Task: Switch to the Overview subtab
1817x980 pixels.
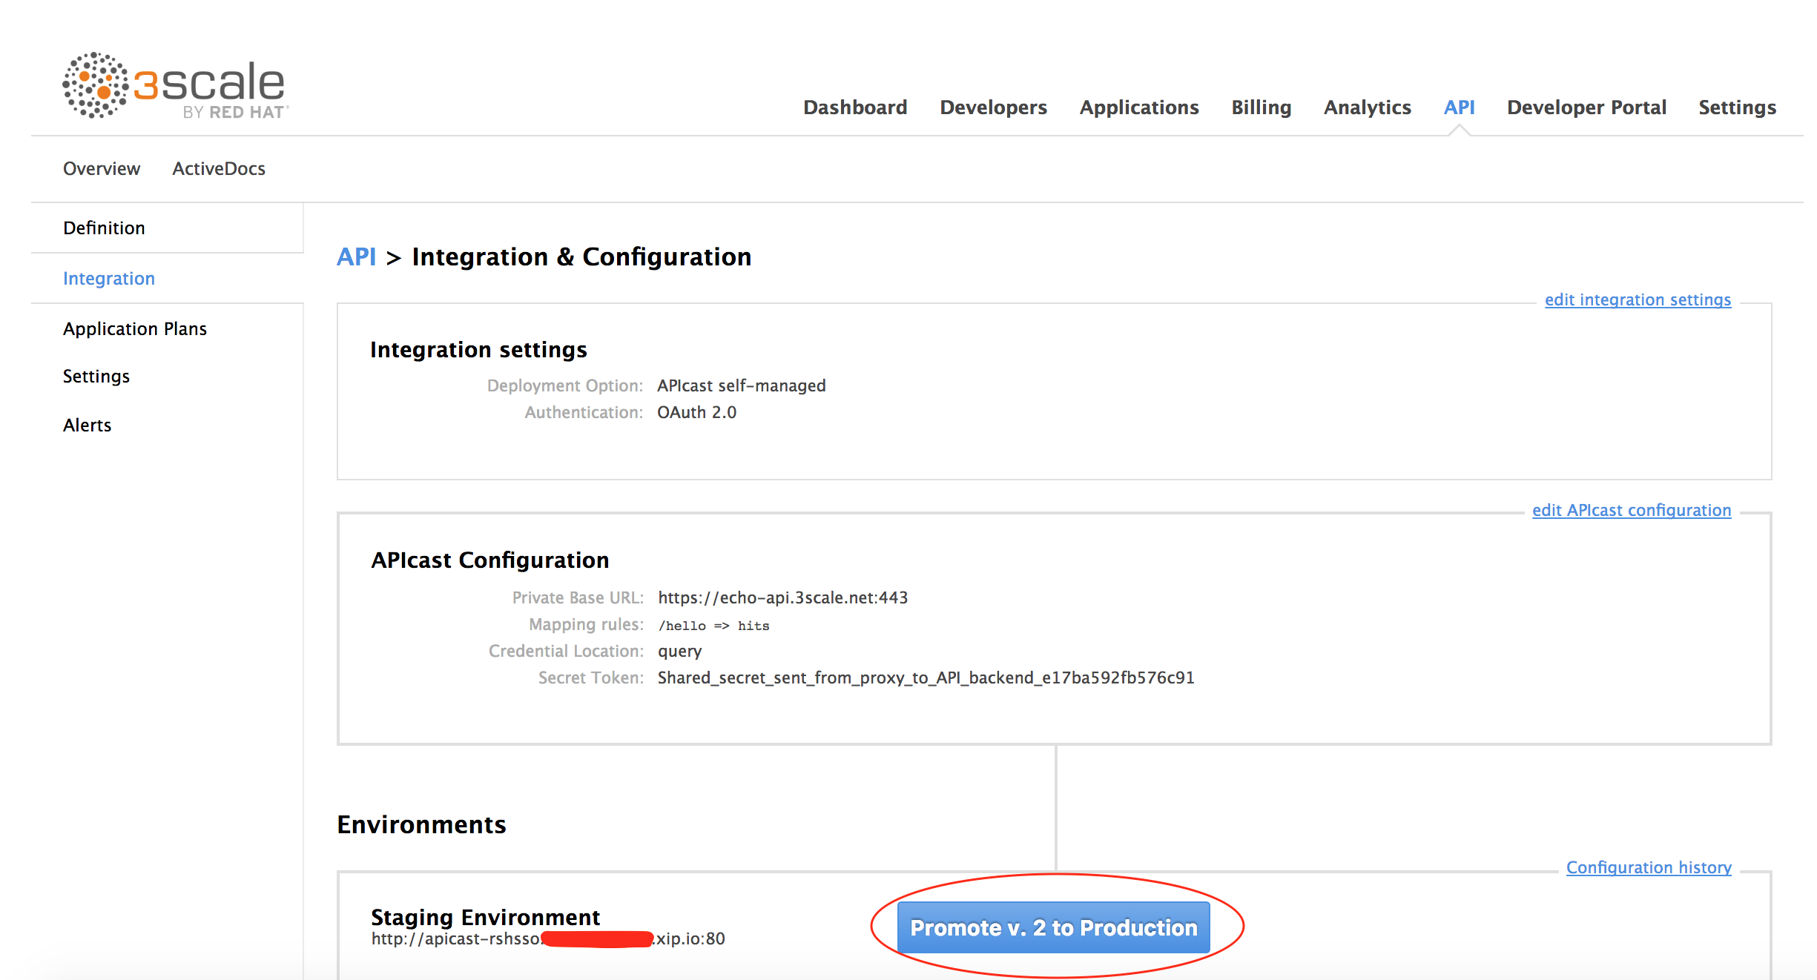Action: tap(102, 169)
